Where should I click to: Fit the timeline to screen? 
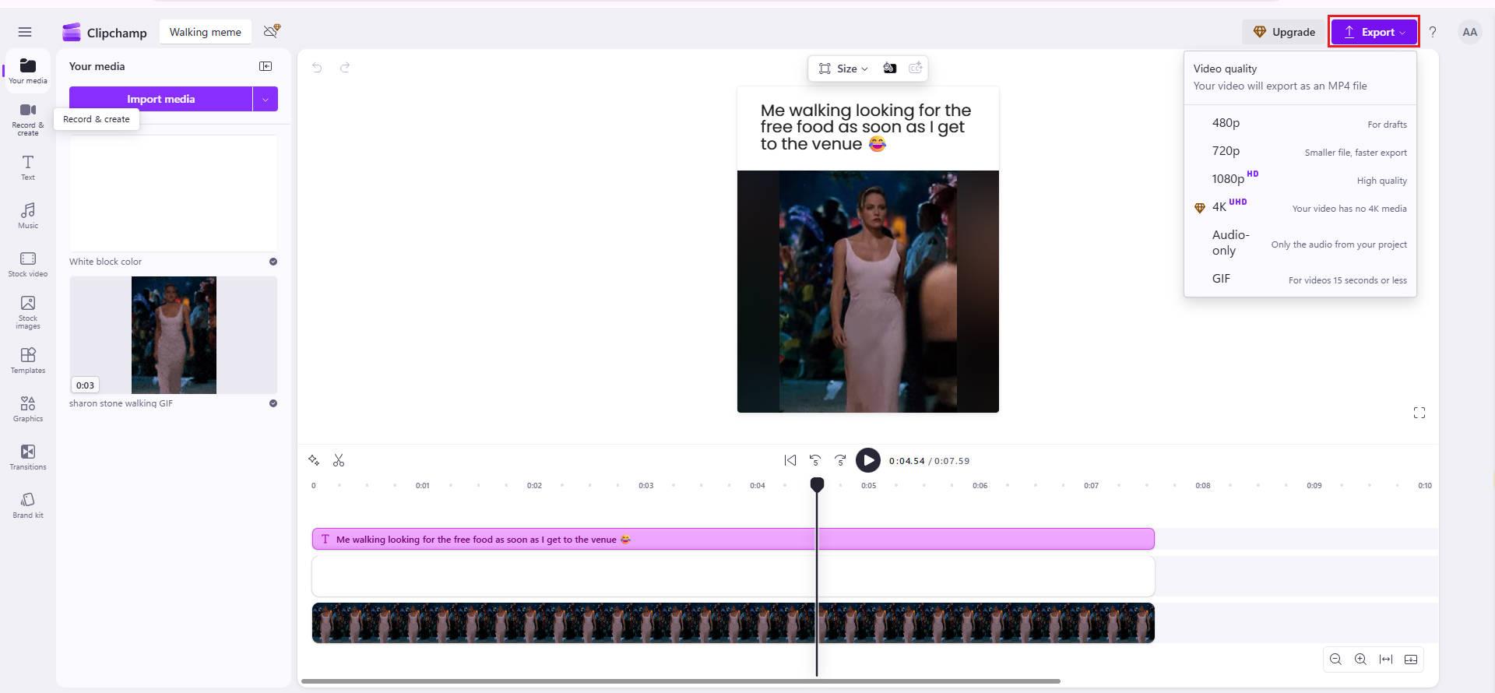point(1386,660)
